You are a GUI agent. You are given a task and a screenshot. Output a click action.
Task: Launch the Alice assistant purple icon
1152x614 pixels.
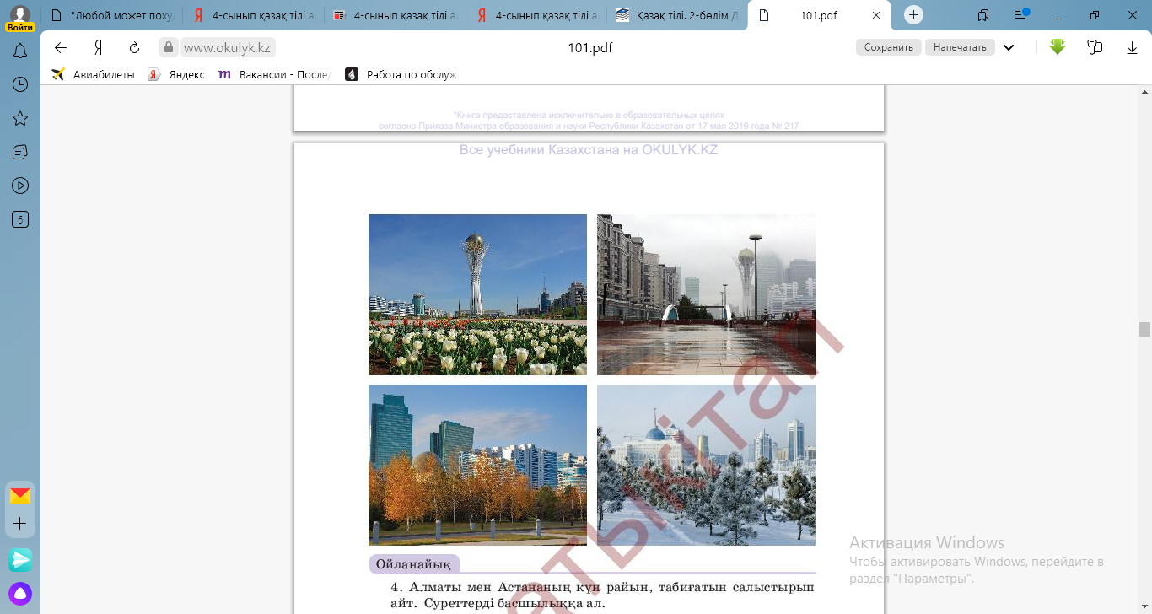click(x=20, y=594)
